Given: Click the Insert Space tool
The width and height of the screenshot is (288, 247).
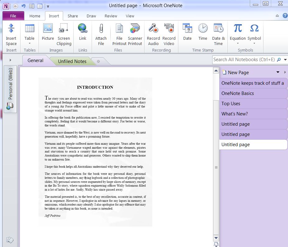Looking at the screenshot, I should [11, 34].
